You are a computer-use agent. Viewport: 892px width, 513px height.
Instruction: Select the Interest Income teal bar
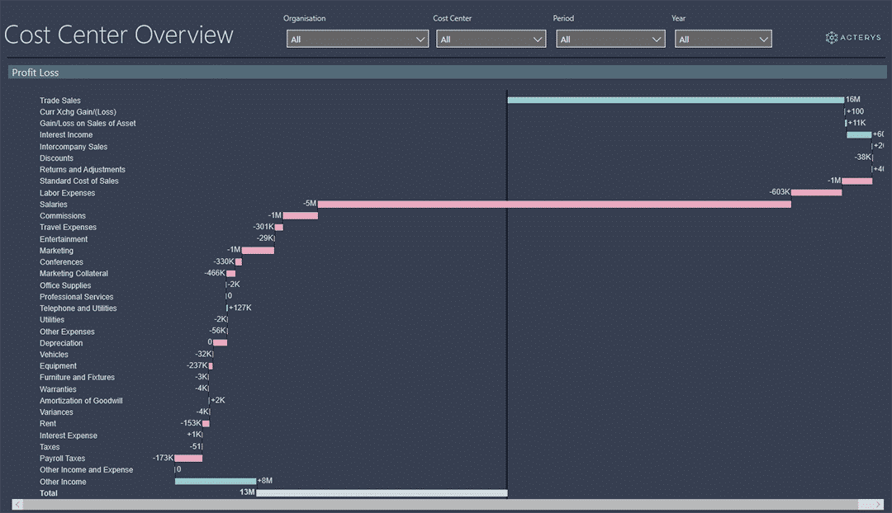(x=858, y=134)
